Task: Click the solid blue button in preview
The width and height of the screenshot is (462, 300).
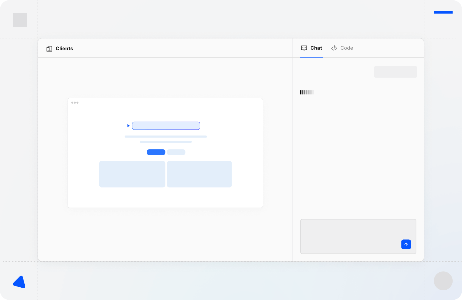Action: [x=156, y=152]
